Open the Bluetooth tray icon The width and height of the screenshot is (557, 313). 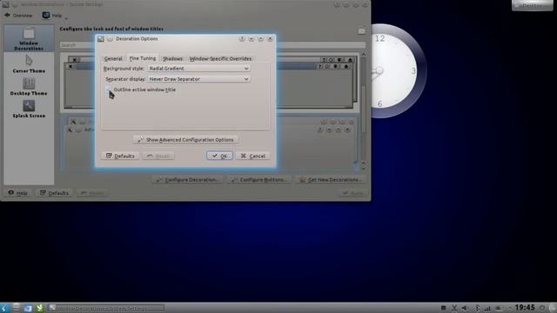coord(477,308)
